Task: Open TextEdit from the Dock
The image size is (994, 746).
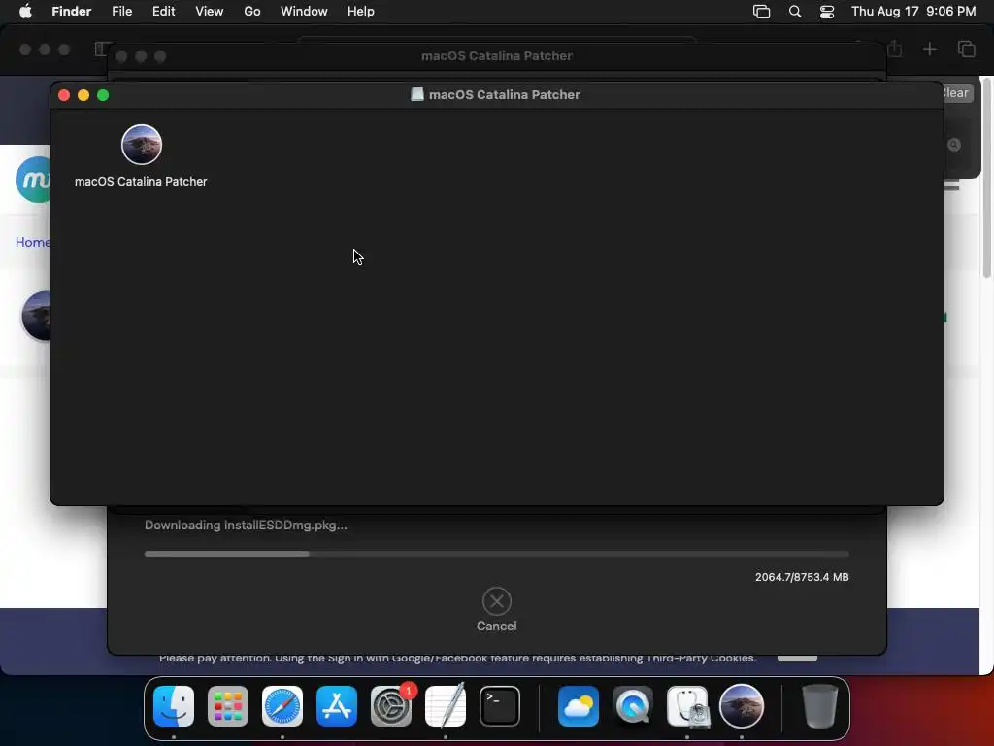Action: 445,706
